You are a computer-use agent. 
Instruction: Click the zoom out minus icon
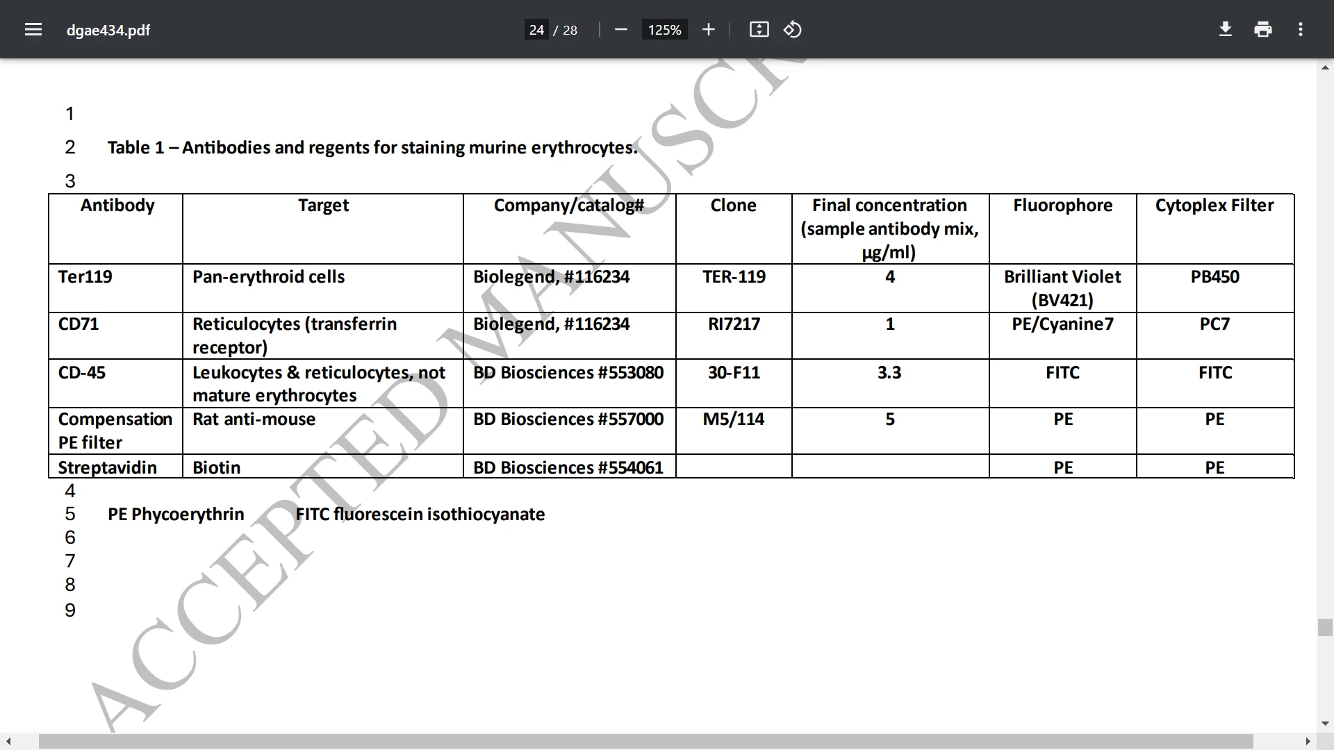[x=621, y=29]
